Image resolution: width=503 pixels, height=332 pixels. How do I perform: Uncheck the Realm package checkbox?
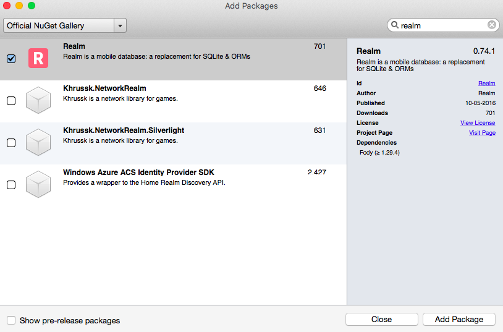pyautogui.click(x=11, y=59)
